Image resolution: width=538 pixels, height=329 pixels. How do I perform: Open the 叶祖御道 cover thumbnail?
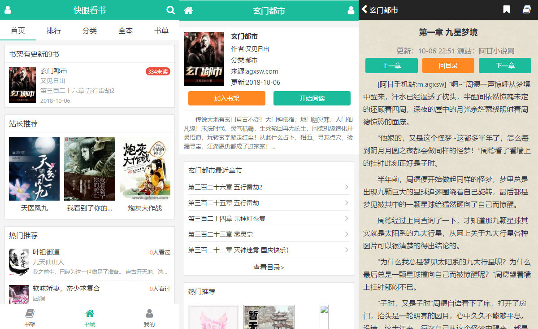[19, 262]
